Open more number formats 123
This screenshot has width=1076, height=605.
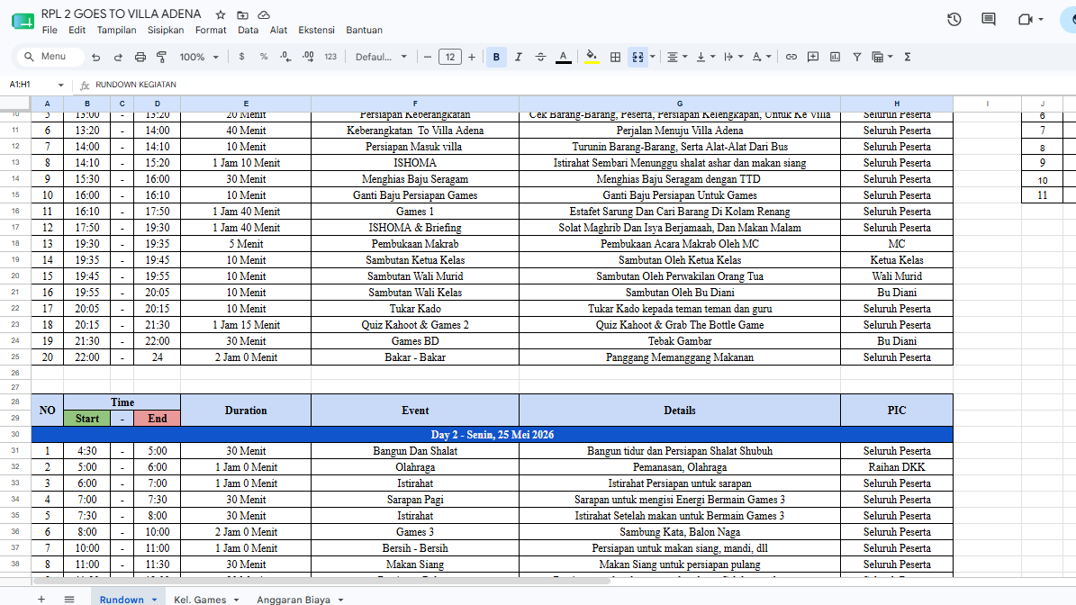(x=330, y=57)
